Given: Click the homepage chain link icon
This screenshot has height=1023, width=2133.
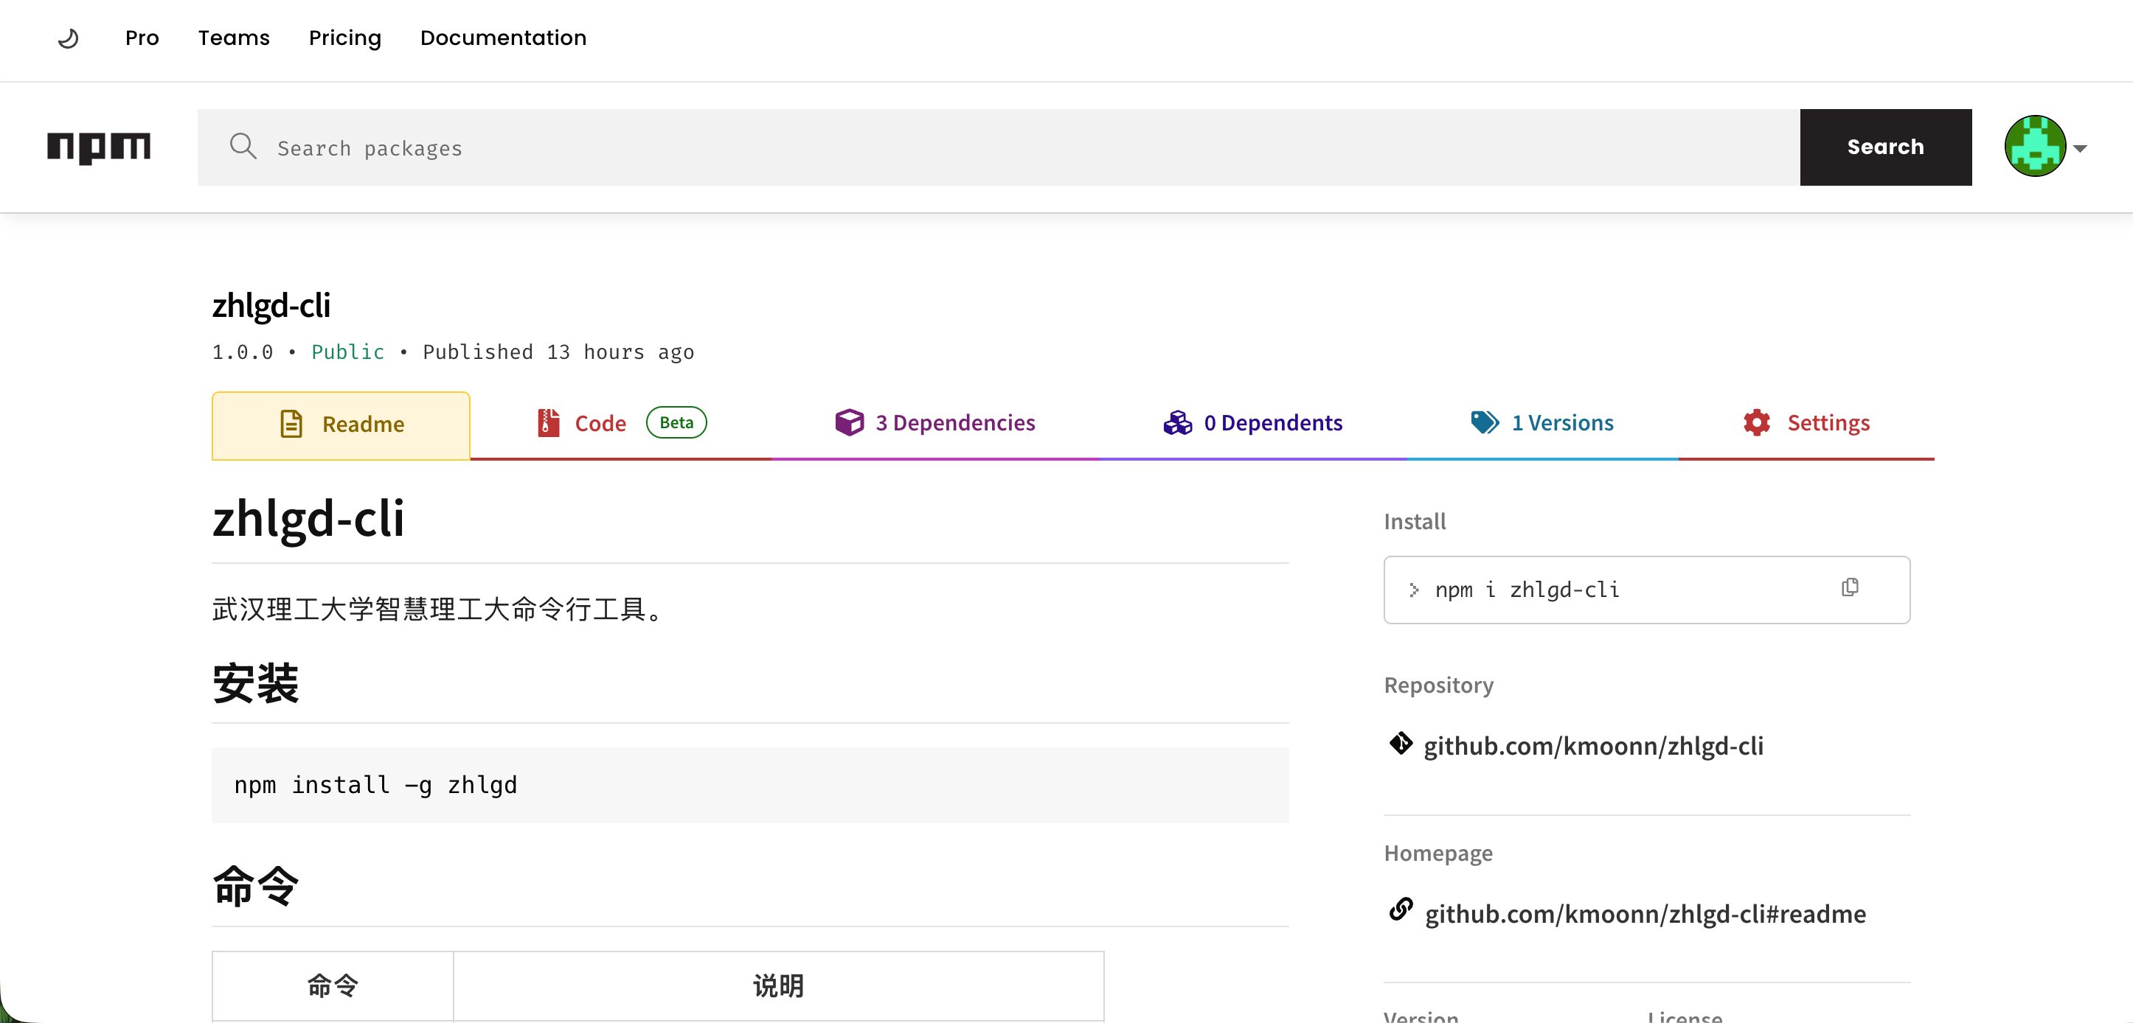Looking at the screenshot, I should [x=1400, y=909].
